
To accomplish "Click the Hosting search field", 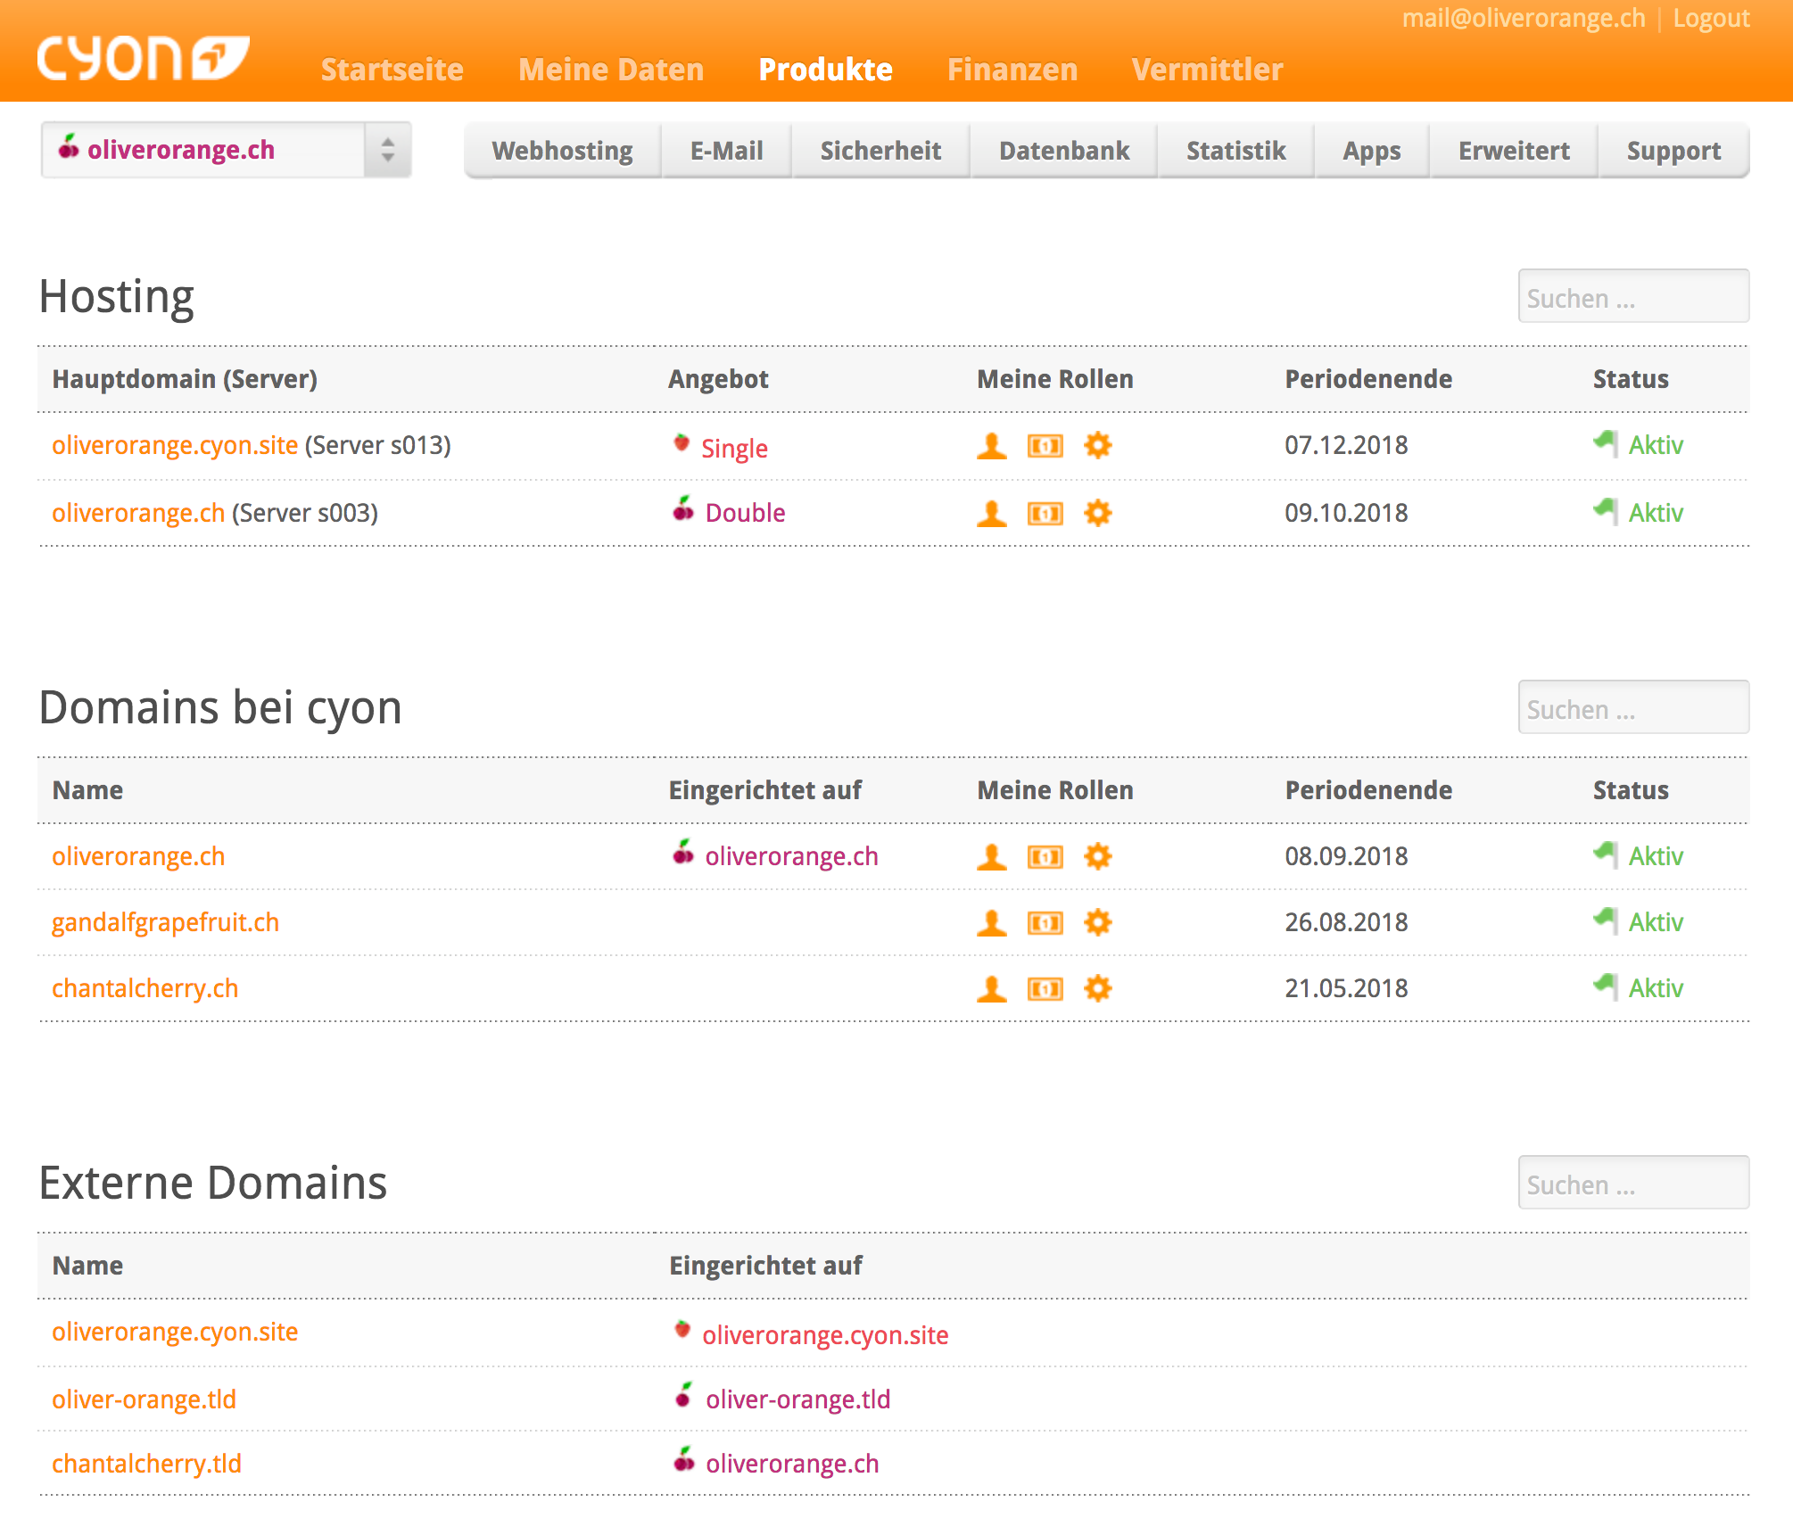I will [x=1632, y=297].
